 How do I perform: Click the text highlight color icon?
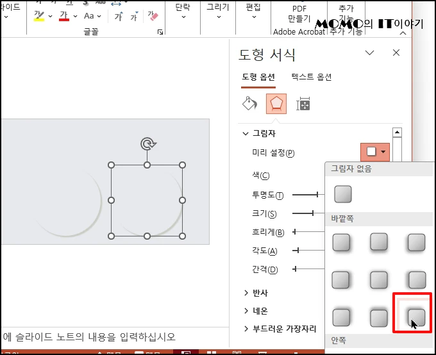click(39, 16)
